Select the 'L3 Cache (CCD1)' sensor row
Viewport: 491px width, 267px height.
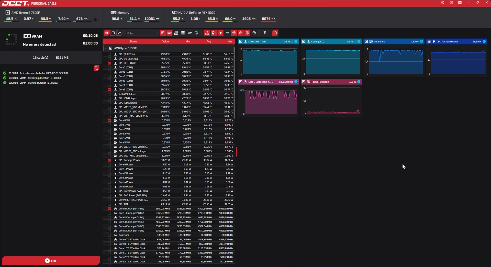(169, 94)
